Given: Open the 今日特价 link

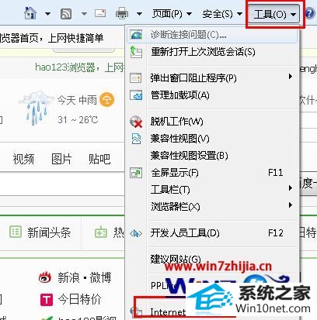Looking at the screenshot, I should point(79,299).
